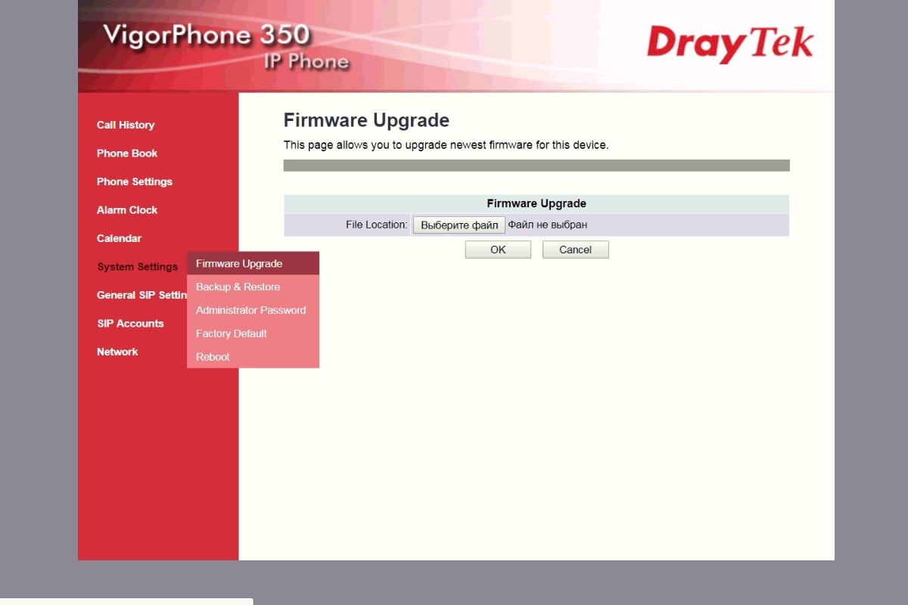Select Reboot submenu entry
The width and height of the screenshot is (908, 605).
coord(253,357)
